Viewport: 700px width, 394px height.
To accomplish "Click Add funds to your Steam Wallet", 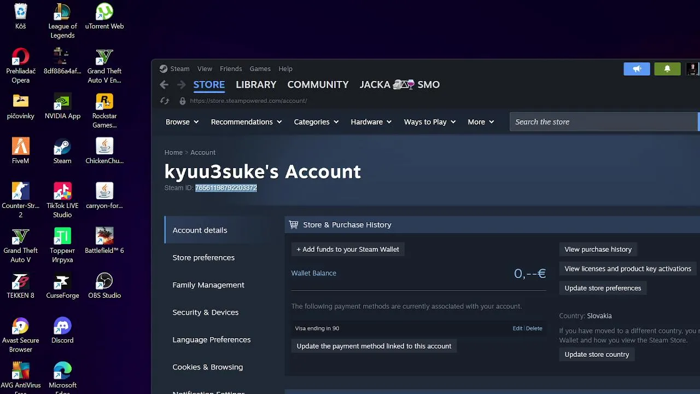I will 348,250.
